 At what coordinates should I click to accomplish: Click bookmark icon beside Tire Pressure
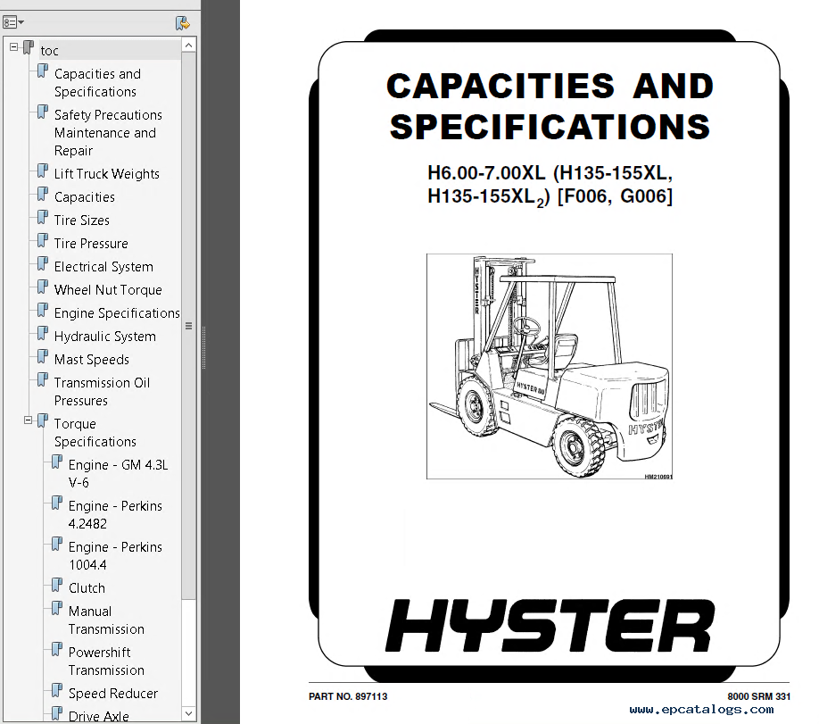click(43, 240)
